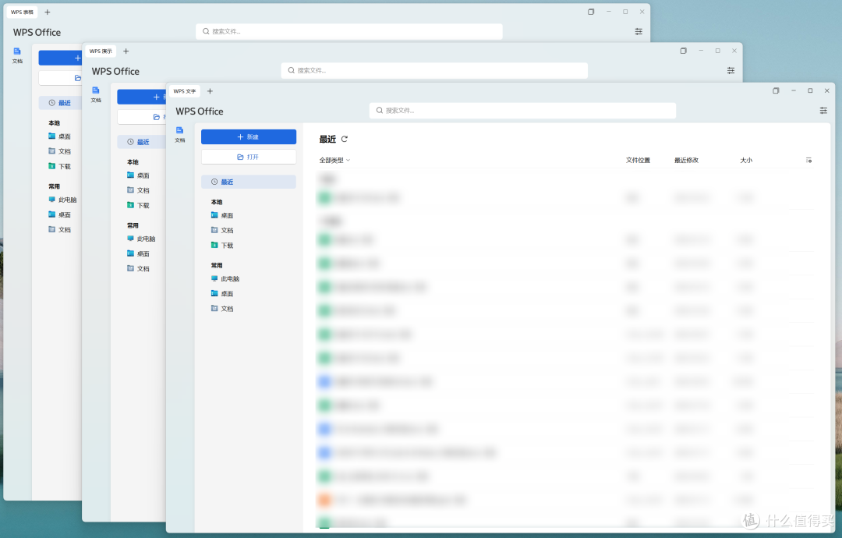Screen dimensions: 842x538
Task: Open settings sliders icon in WPS 文字 window
Action: click(x=823, y=111)
